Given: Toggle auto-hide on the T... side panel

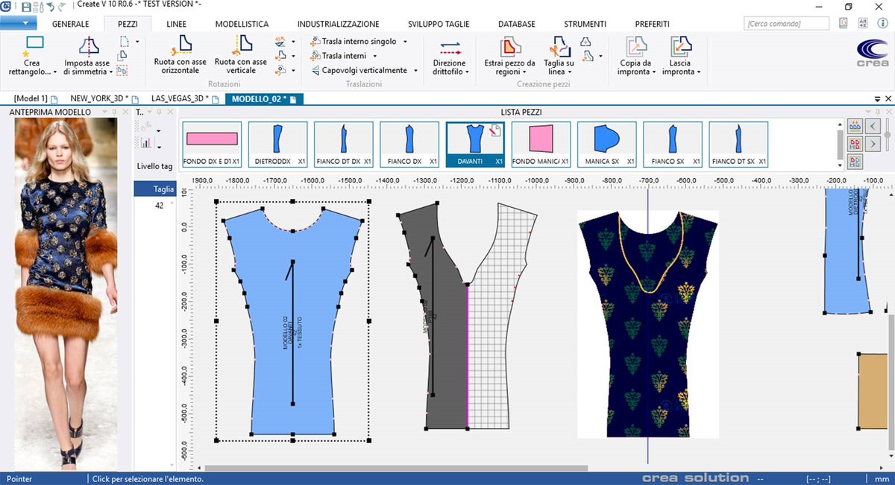Looking at the screenshot, I should point(159,112).
